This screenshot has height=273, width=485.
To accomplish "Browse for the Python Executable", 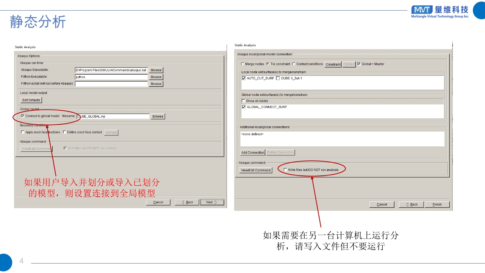I will click(156, 77).
